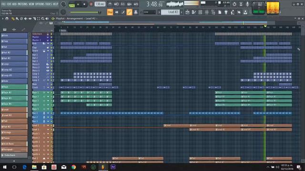This screenshot has width=305, height=171.
Task: Select the Slice tool
Action: [34, 19]
